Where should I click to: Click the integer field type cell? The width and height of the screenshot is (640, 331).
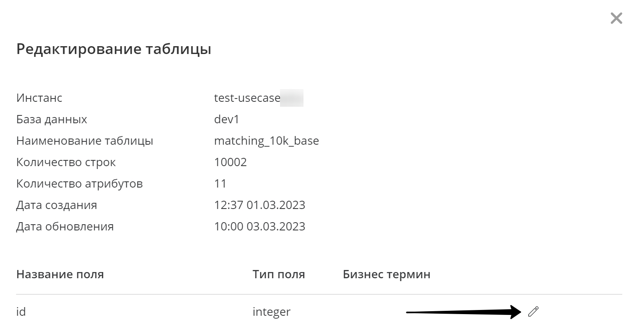pos(271,312)
